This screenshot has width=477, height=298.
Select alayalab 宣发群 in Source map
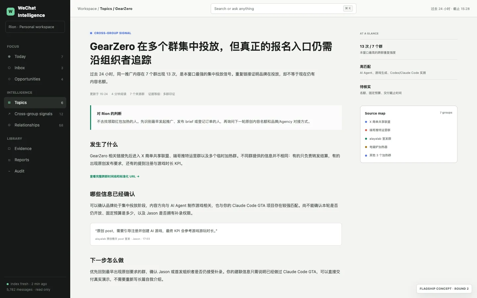coord(380,139)
